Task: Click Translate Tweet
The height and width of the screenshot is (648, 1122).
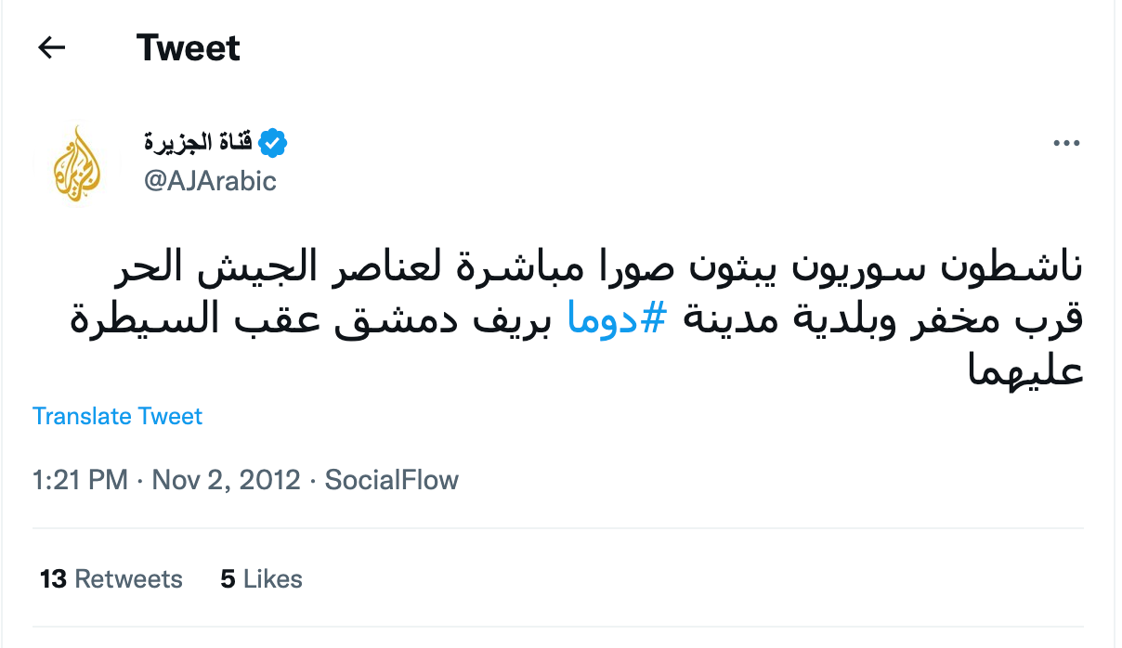Action: point(117,416)
